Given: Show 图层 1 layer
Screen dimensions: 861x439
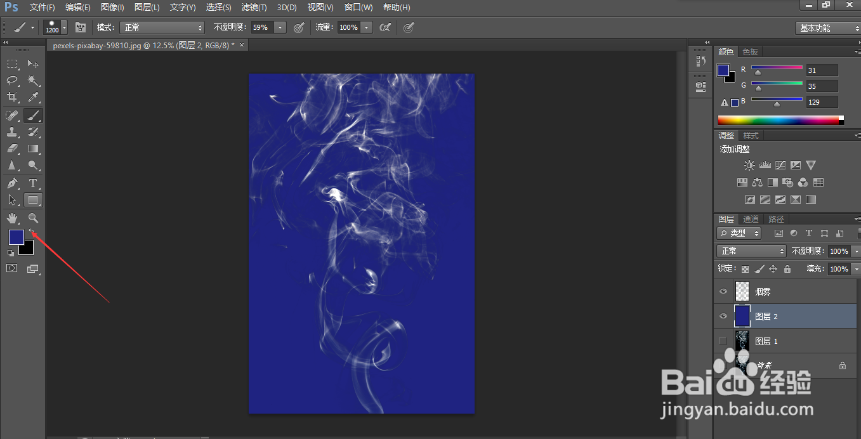Looking at the screenshot, I should 723,341.
